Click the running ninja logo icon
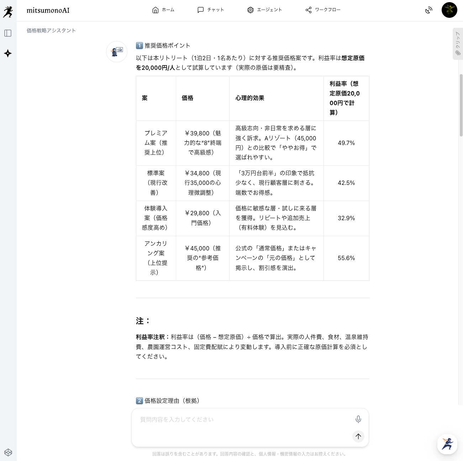This screenshot has height=461, width=463. point(8,11)
